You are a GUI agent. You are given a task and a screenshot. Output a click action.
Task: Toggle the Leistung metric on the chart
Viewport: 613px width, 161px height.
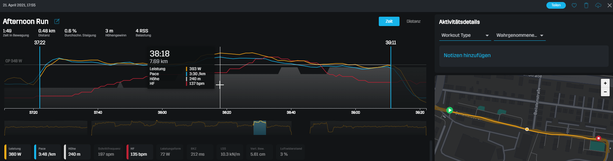pyautogui.click(x=18, y=152)
